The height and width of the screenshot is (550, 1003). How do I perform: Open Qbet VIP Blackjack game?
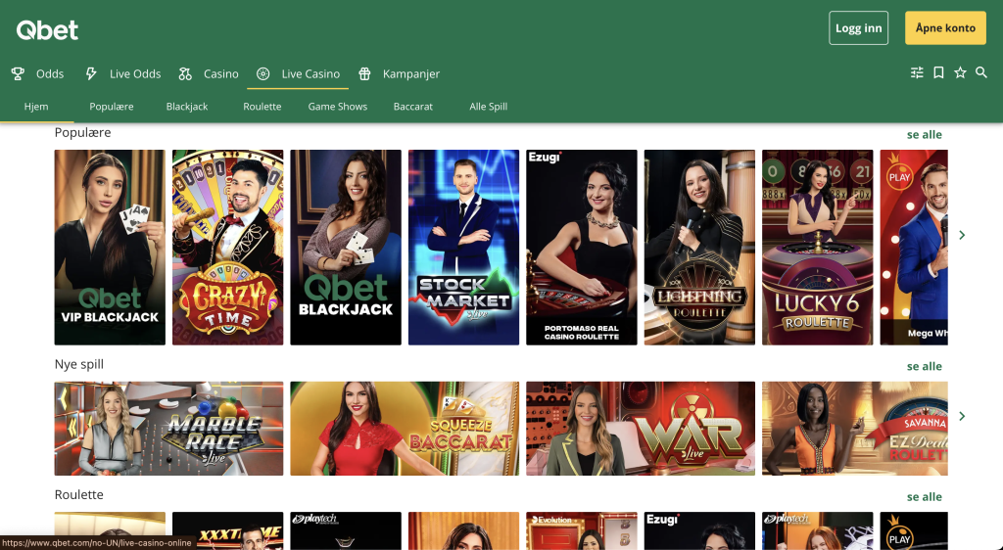110,248
